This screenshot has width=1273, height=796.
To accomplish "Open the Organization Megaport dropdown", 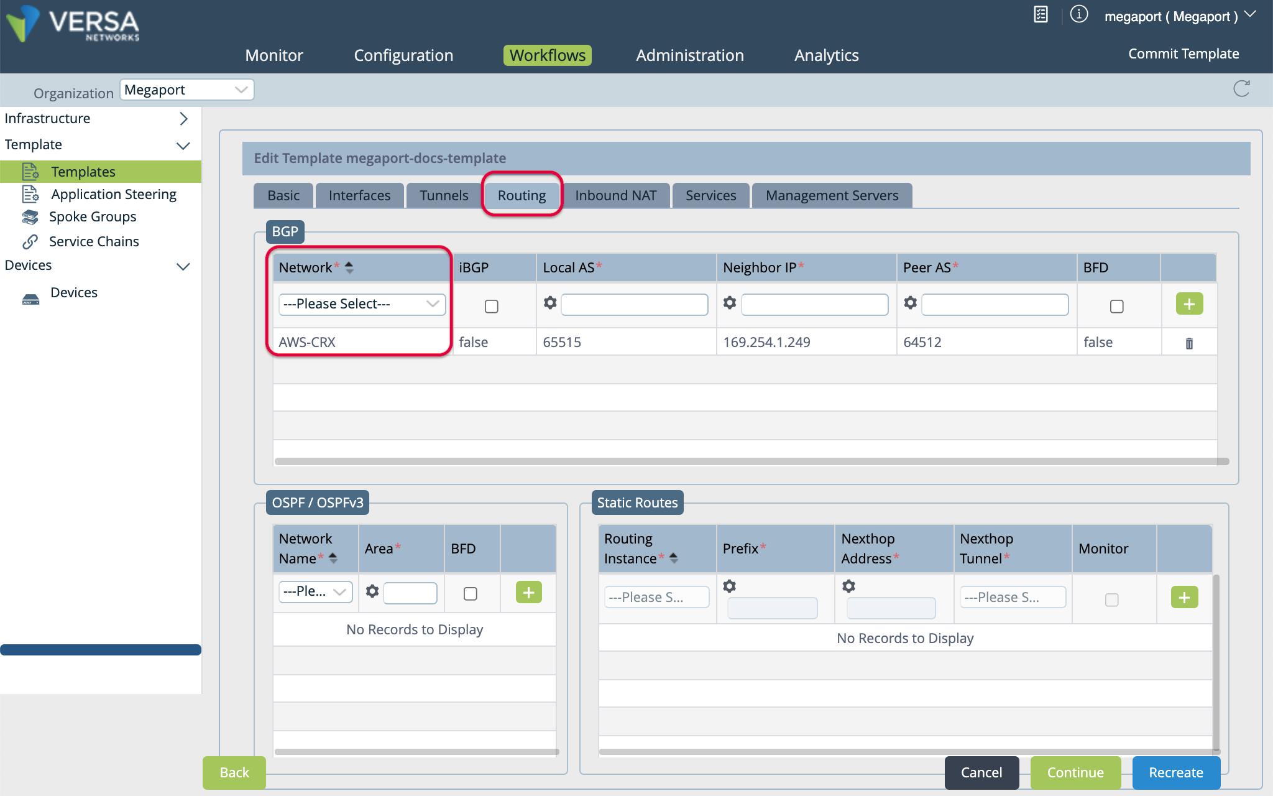I will point(186,90).
